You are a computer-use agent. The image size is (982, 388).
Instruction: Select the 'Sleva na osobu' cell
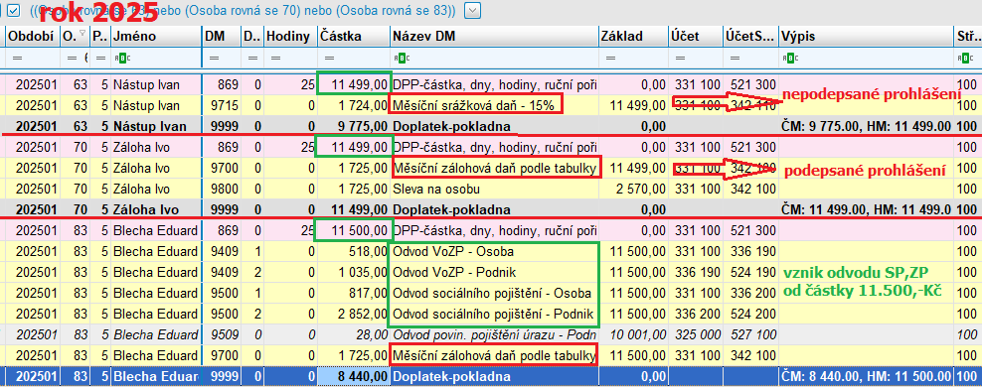494,189
